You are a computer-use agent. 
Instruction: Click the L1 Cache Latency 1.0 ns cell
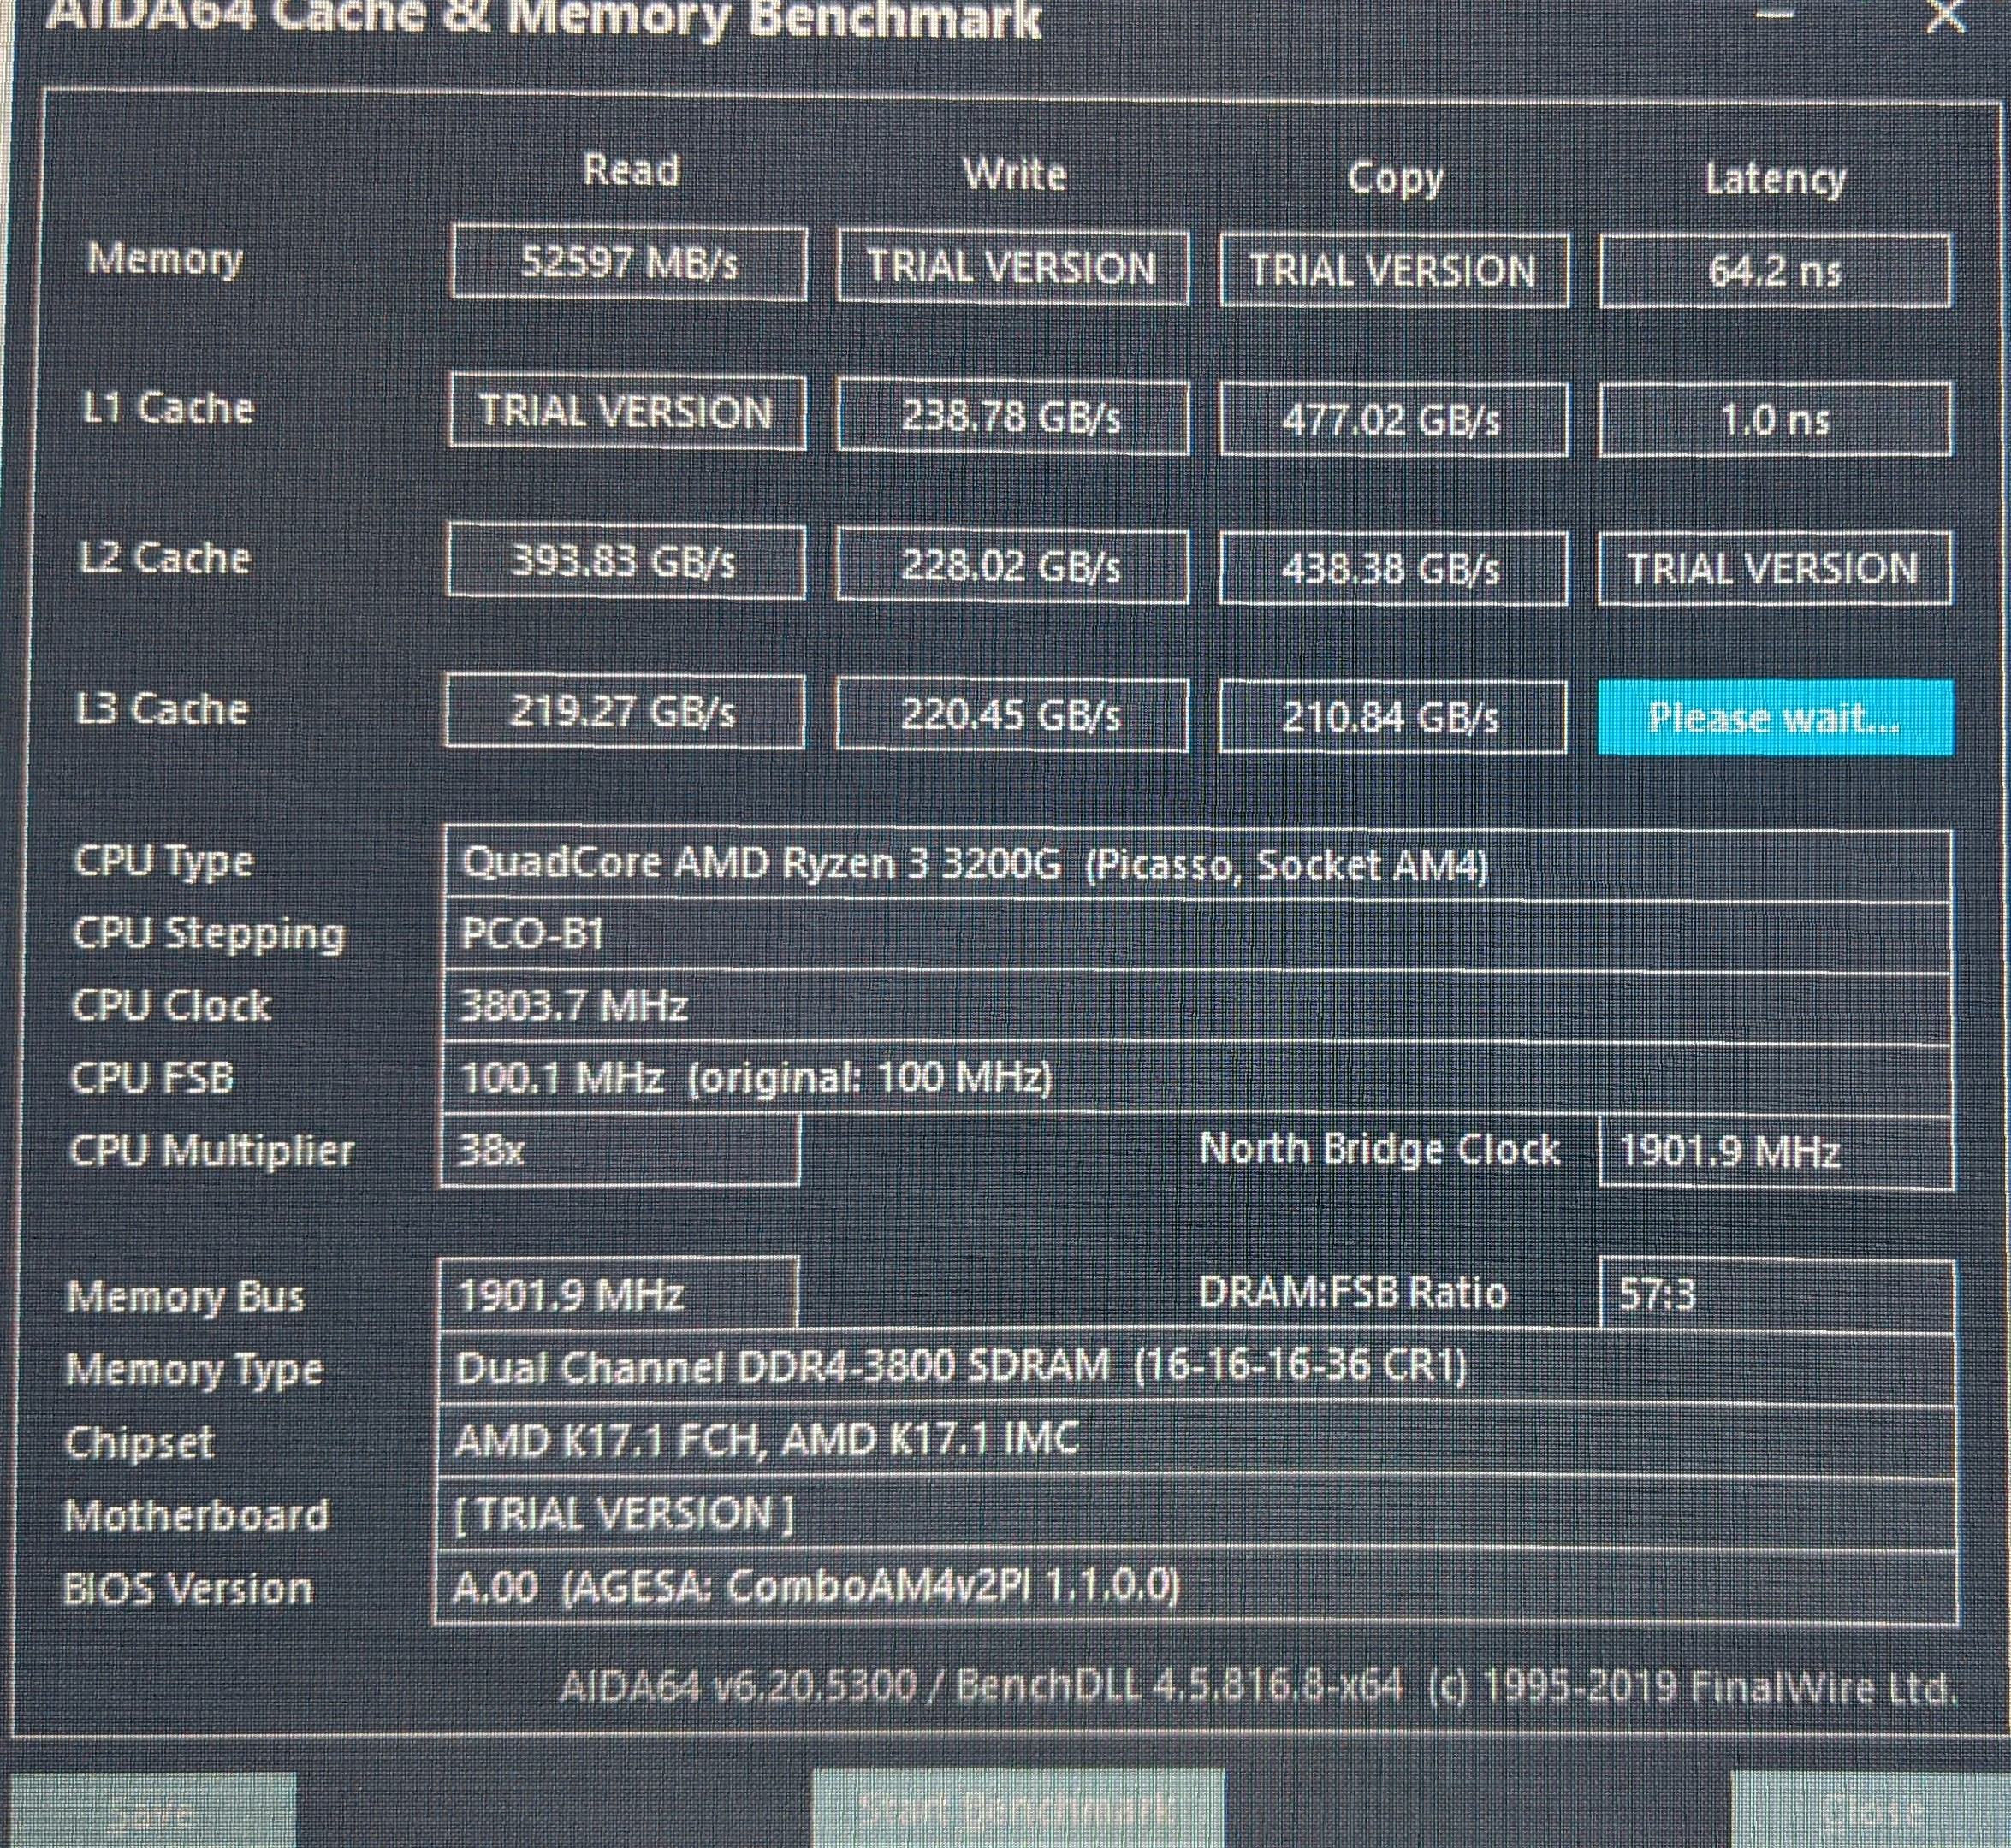[1775, 419]
